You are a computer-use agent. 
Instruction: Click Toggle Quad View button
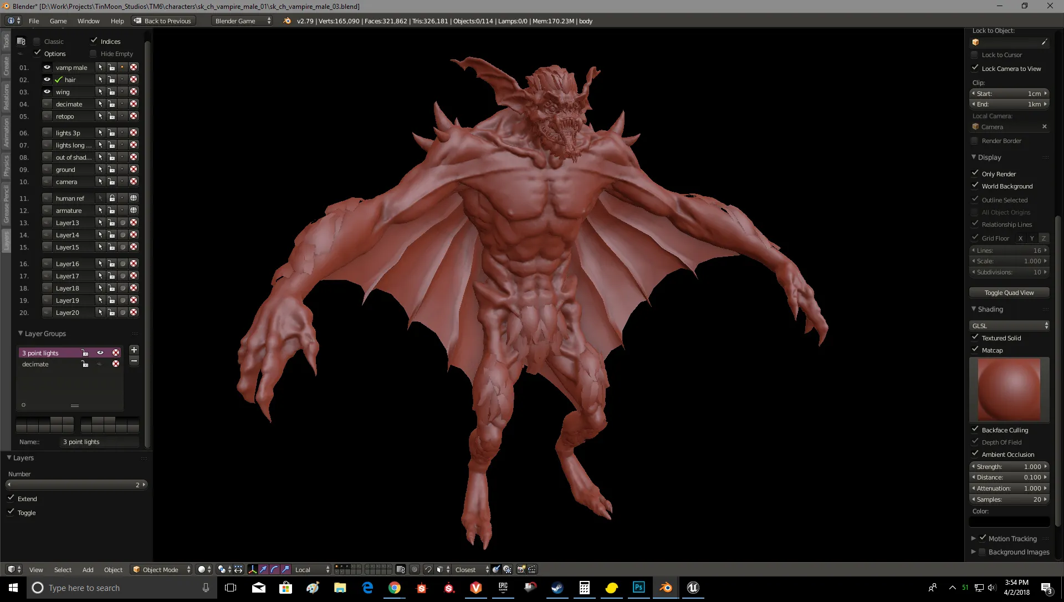point(1009,293)
